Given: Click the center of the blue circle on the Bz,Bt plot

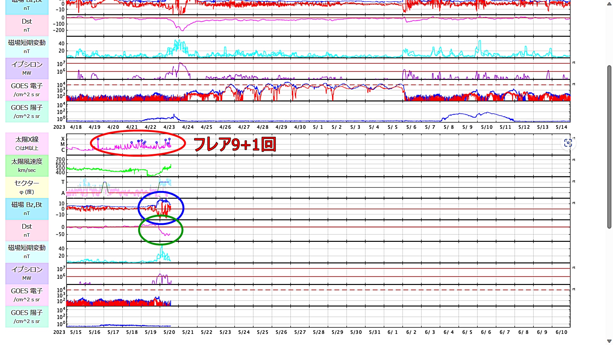Looking at the screenshot, I should (161, 208).
